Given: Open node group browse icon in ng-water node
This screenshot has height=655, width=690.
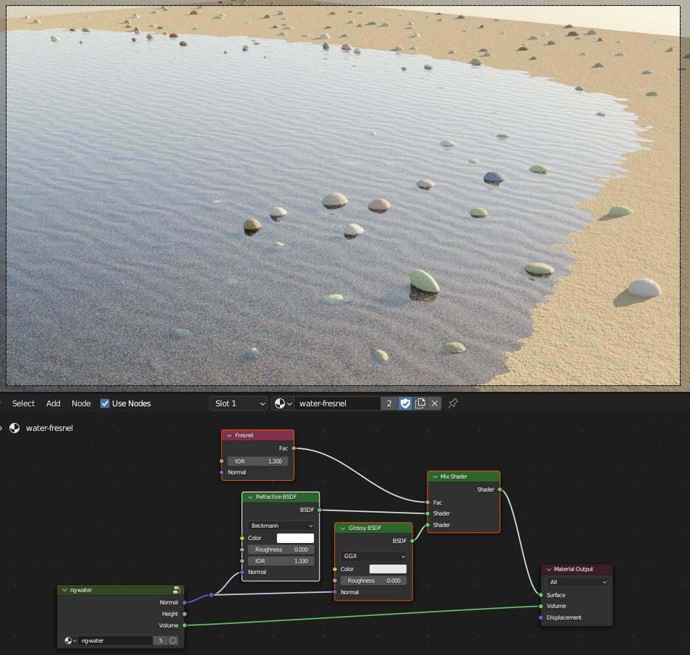Looking at the screenshot, I should tap(70, 641).
